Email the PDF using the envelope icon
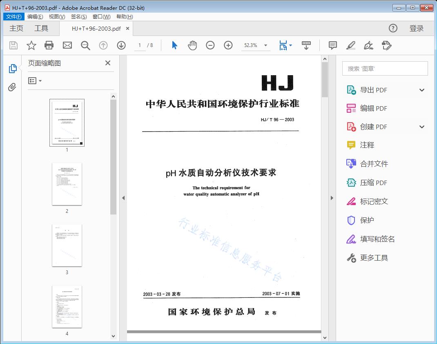This screenshot has height=344, width=437. 67,45
